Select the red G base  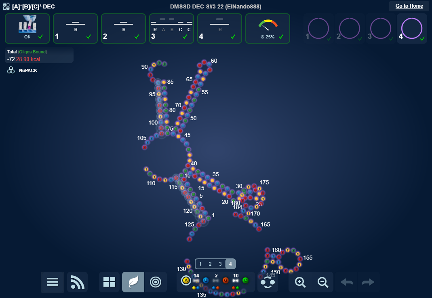coord(225,280)
